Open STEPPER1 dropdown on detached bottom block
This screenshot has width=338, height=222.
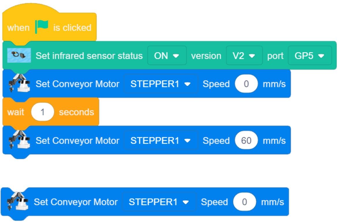159,202
